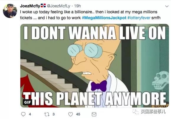Click the JoezMcfly display name
Image resolution: width=171 pixels, height=119 pixels.
(x=30, y=6)
